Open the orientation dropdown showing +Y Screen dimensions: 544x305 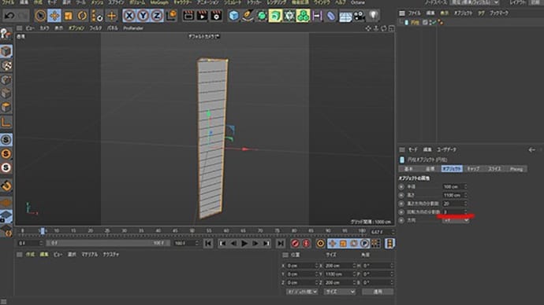[456, 220]
